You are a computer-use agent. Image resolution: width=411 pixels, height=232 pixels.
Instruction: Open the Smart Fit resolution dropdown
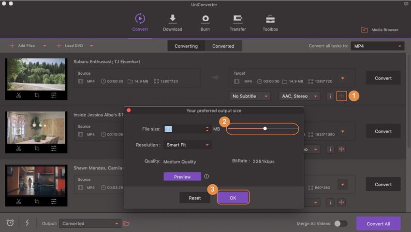point(188,145)
